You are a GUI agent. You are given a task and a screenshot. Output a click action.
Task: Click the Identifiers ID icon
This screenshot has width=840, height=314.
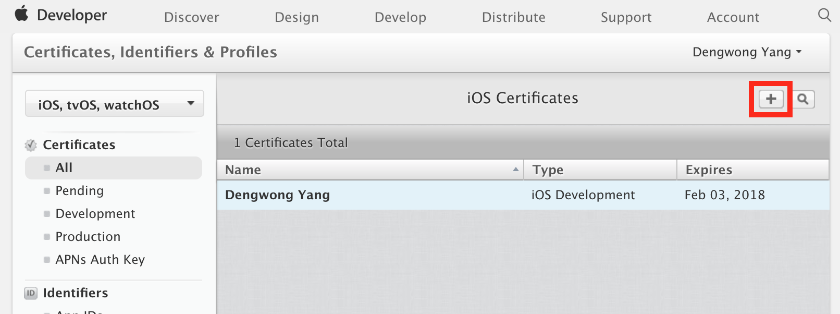click(31, 293)
